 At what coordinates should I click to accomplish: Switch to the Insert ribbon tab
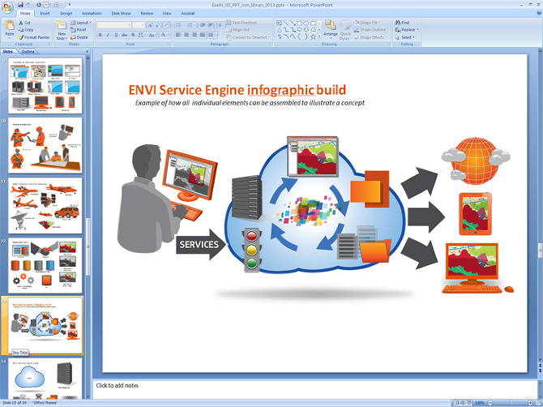45,14
